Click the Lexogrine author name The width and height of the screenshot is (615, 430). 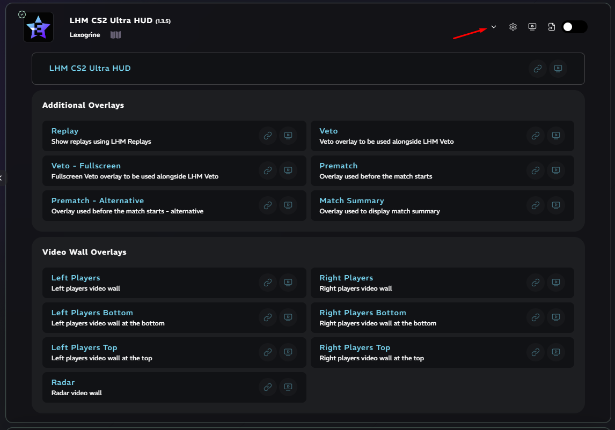85,35
